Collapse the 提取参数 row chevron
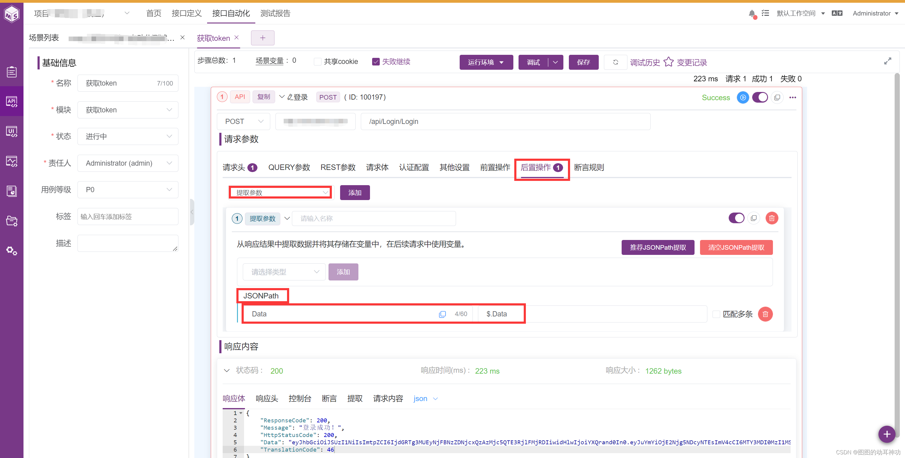This screenshot has height=458, width=905. pos(287,218)
